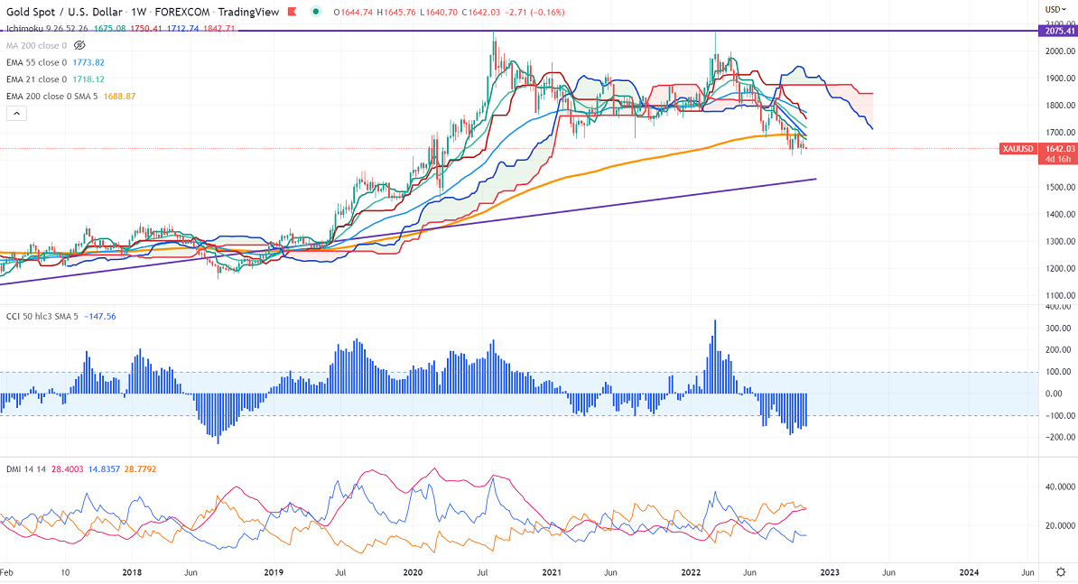This screenshot has height=584, width=1078.
Task: Click the 1642.03 current price label
Action: (x=1059, y=149)
